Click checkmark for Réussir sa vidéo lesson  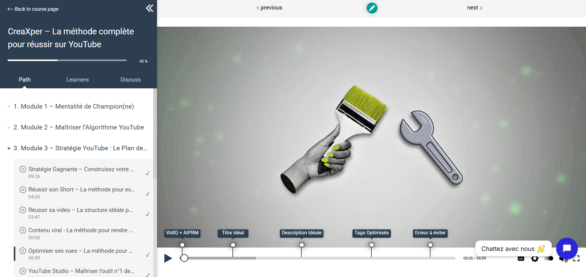(147, 214)
